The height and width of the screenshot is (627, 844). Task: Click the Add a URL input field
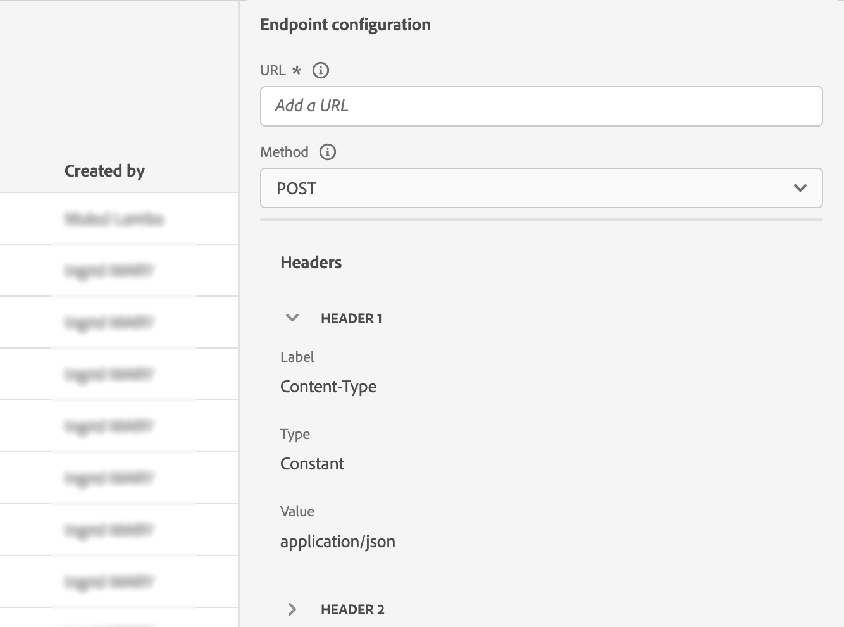pos(541,106)
